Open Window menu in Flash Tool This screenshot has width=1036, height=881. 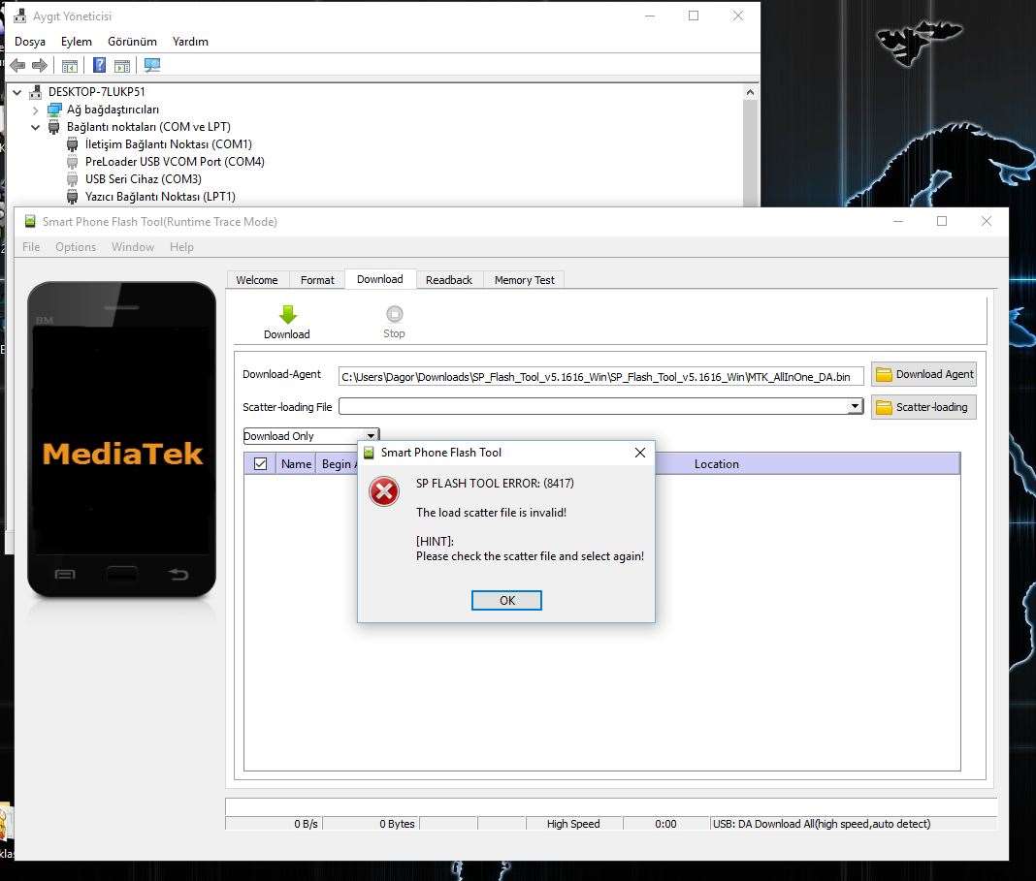click(x=133, y=247)
